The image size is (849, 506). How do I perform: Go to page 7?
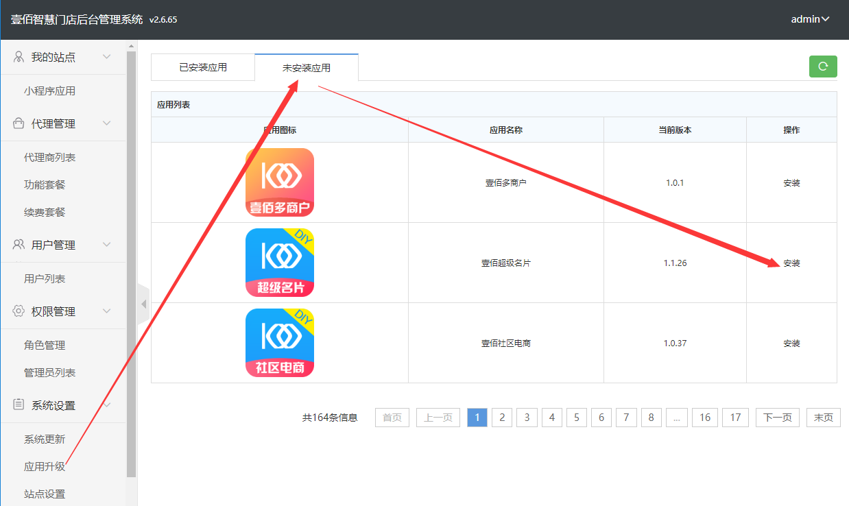tap(626, 418)
